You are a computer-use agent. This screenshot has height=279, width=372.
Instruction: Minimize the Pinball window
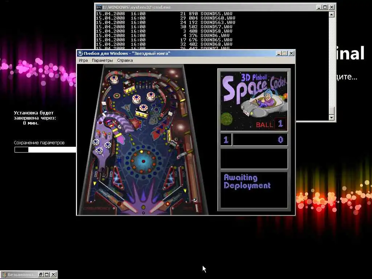(x=279, y=53)
